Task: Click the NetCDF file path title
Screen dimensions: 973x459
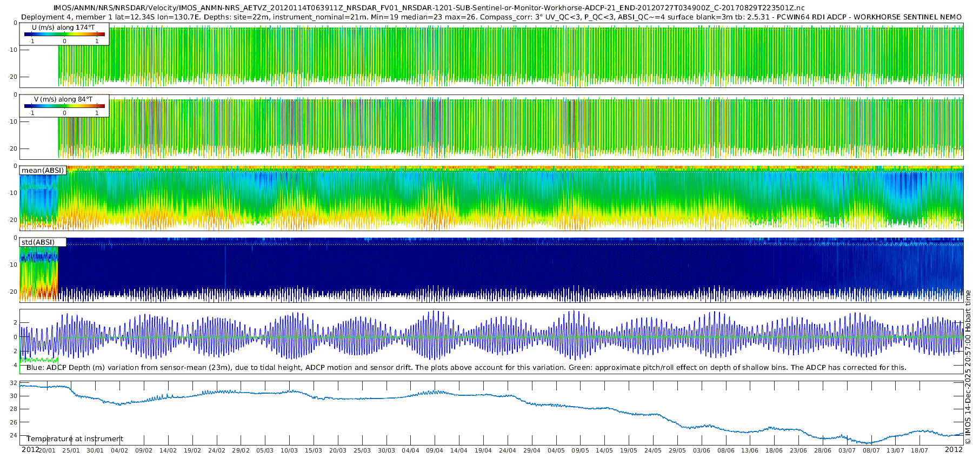Action: point(429,8)
